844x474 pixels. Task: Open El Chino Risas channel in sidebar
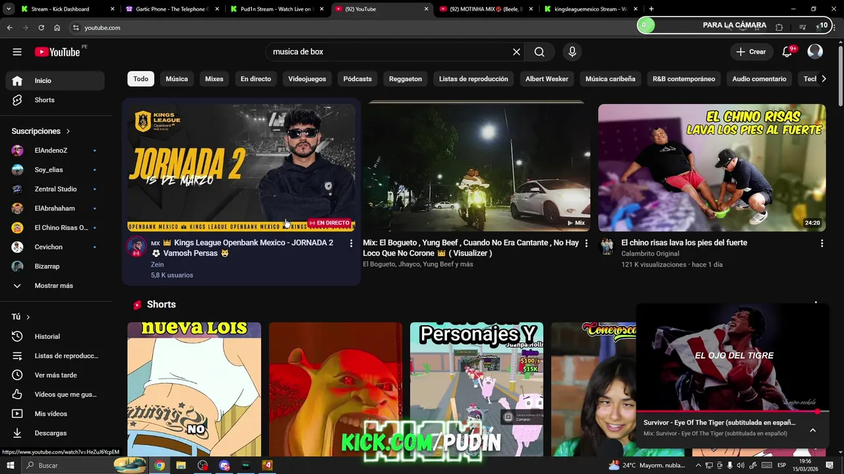pos(55,228)
